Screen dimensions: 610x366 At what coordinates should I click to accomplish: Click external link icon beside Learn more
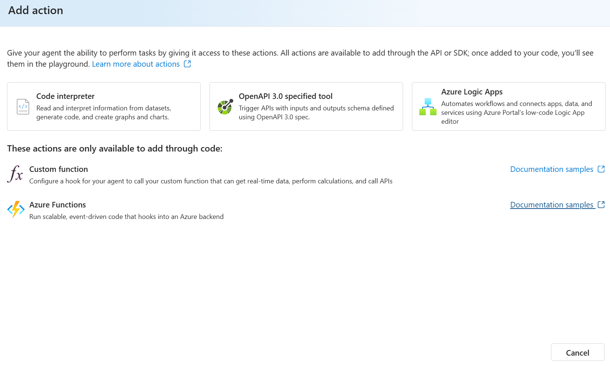coord(187,64)
